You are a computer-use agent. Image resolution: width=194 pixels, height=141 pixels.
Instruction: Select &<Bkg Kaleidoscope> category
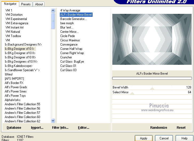19,66
